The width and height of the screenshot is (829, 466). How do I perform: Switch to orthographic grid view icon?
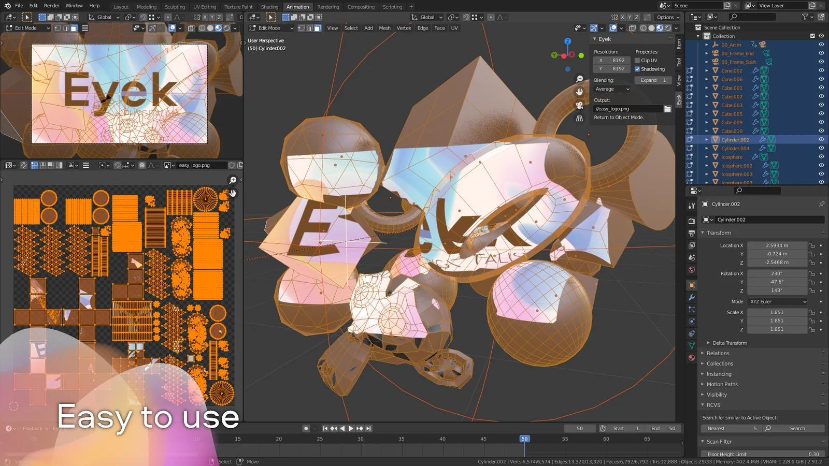[x=579, y=119]
